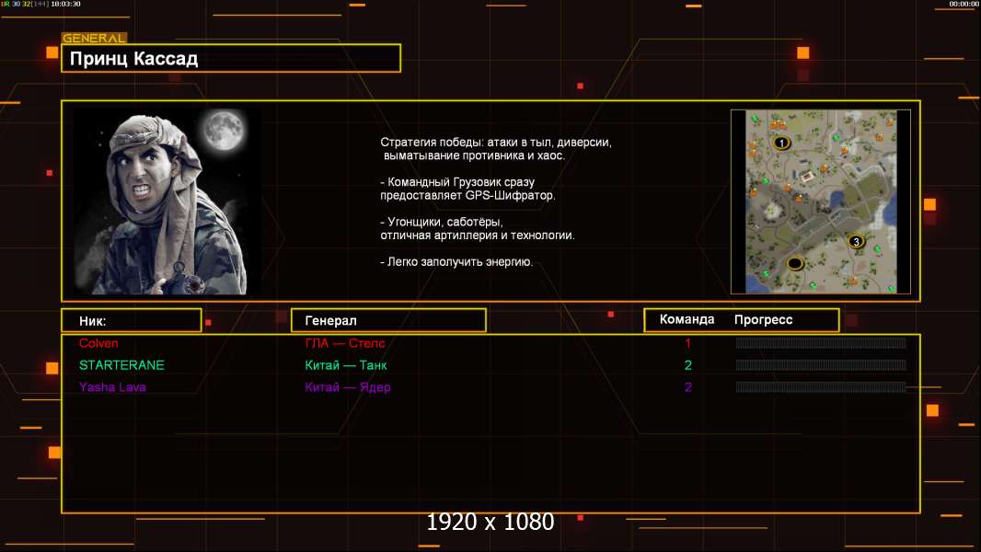Click the 'Угонщики, саботёры' line
The image size is (981, 552).
(442, 222)
